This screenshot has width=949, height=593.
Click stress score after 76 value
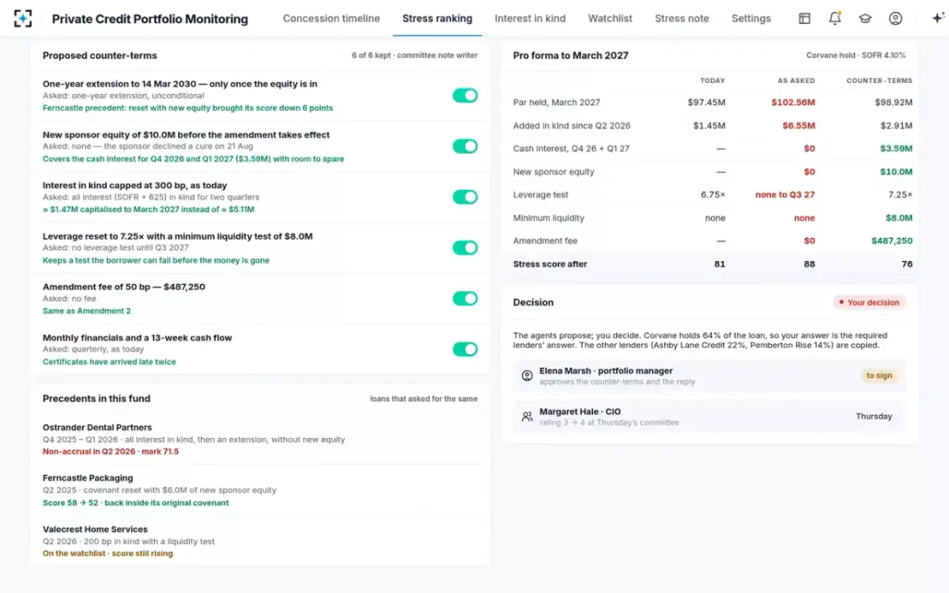pyautogui.click(x=907, y=264)
